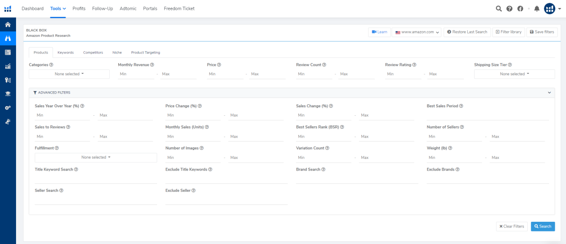Viewport: 566px width, 244px height.
Task: Expand the Categories dropdown
Action: 69,74
